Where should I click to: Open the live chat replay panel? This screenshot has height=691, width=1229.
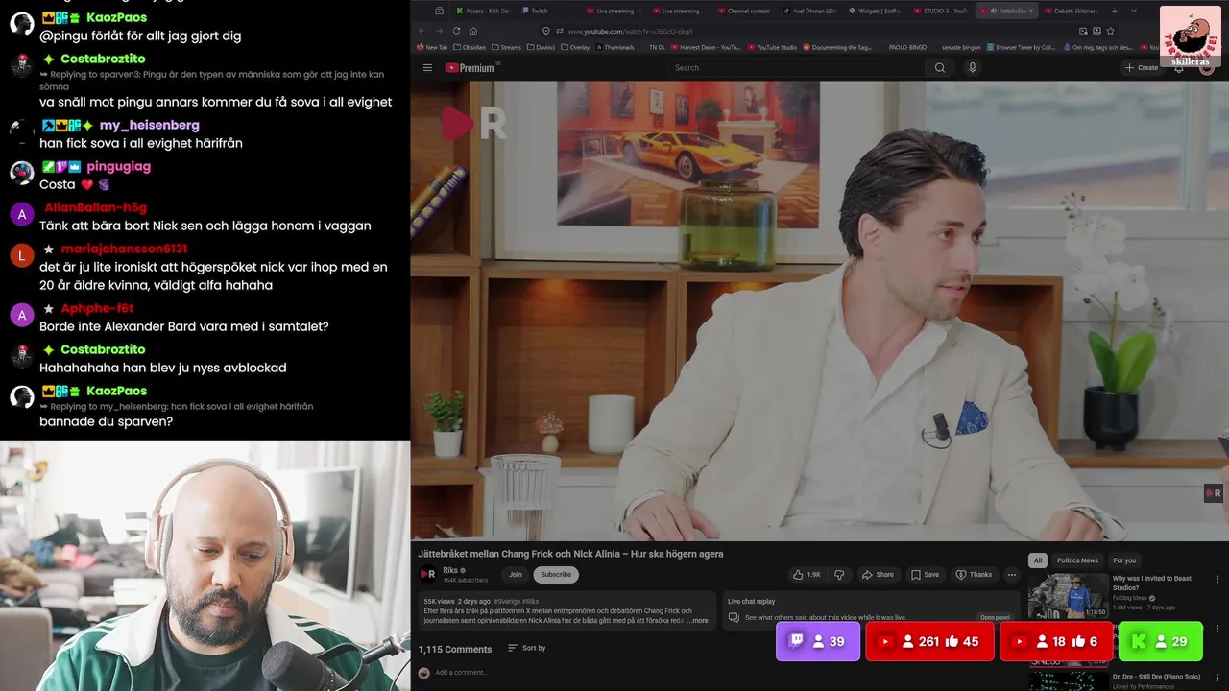(995, 617)
